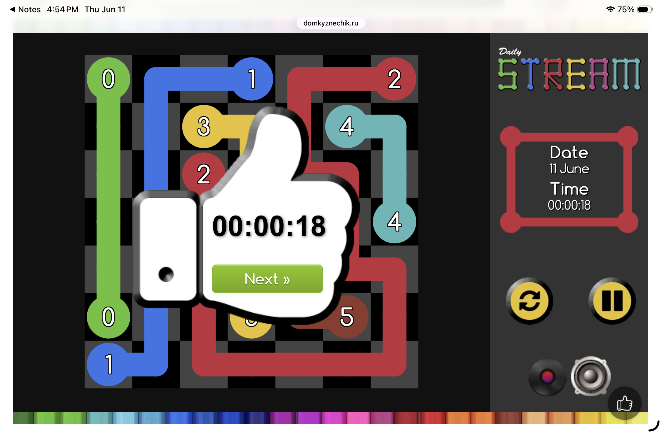Tap the upper teal 4 node

pos(347,126)
